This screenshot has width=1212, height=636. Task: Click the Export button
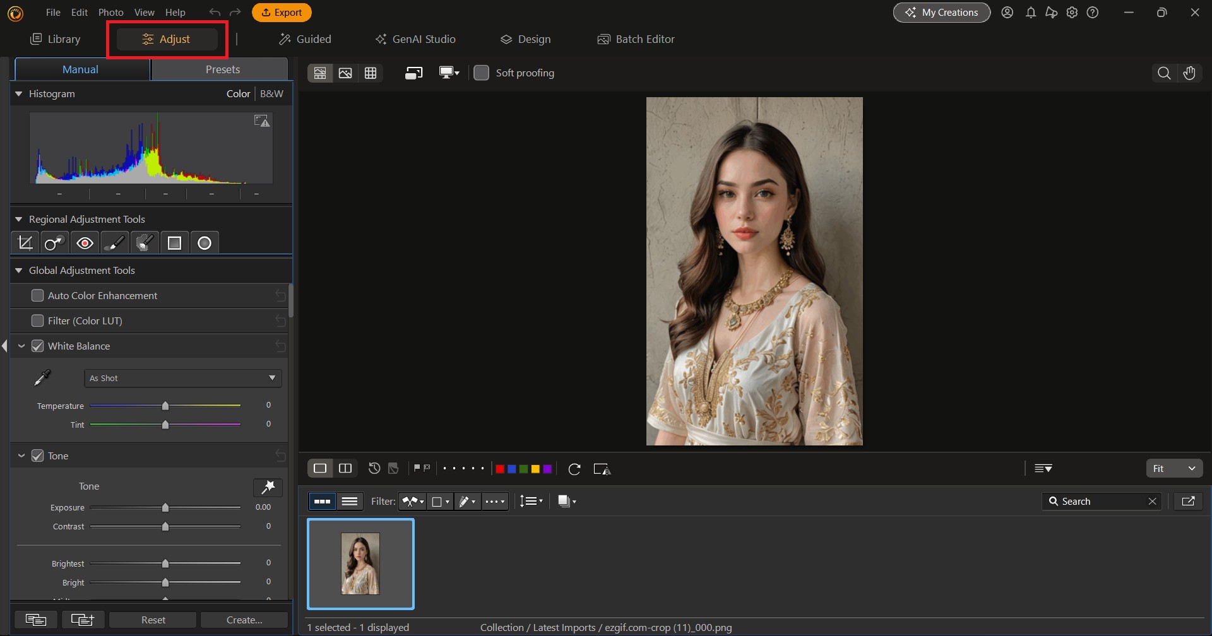282,12
